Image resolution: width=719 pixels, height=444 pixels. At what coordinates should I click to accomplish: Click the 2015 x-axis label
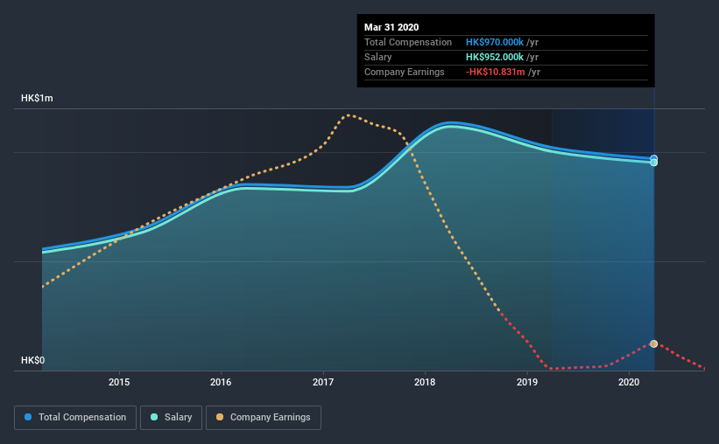[119, 382]
